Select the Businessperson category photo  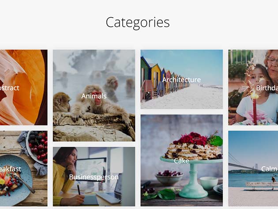point(94,176)
